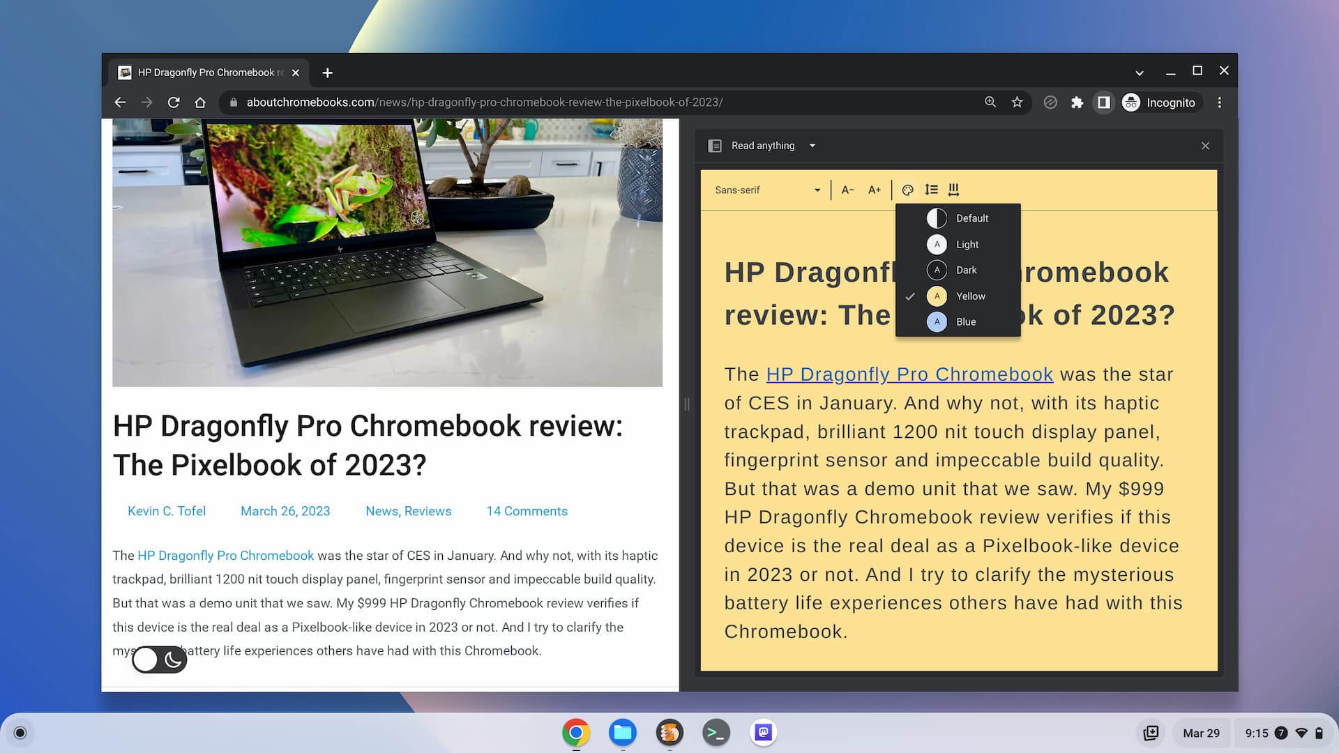The height and width of the screenshot is (753, 1339).
Task: Click the Reading List sidebar icon
Action: [1105, 102]
